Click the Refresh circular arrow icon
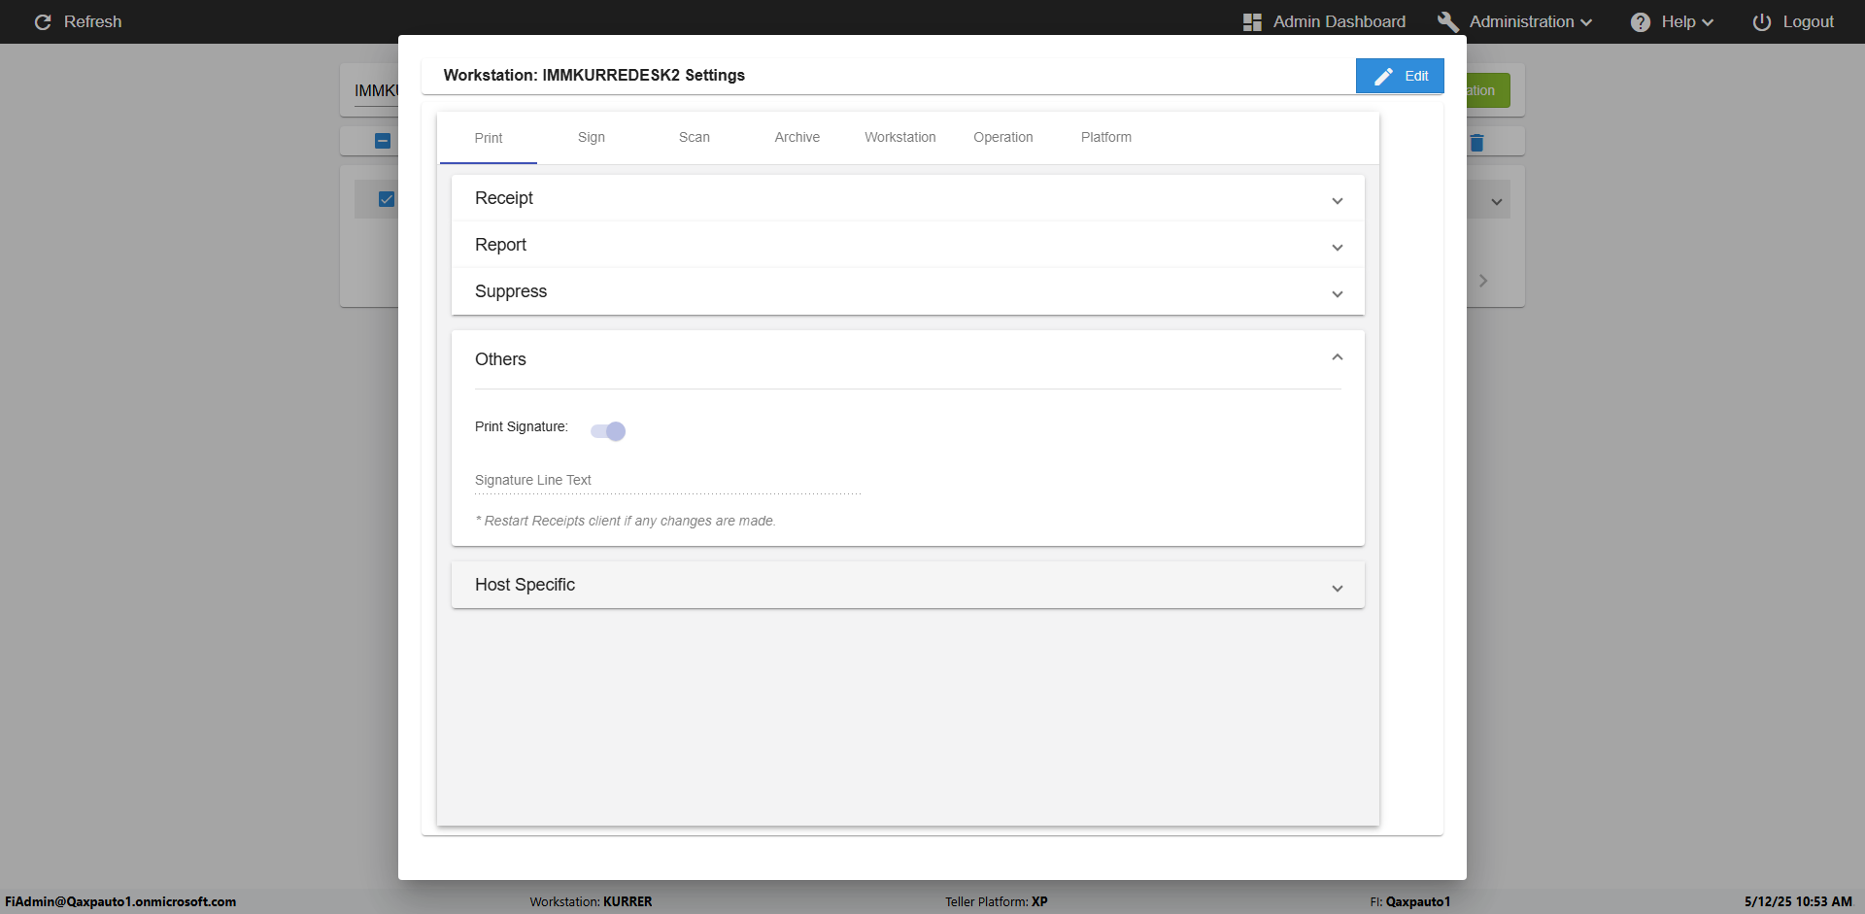The height and width of the screenshot is (914, 1865). click(43, 22)
